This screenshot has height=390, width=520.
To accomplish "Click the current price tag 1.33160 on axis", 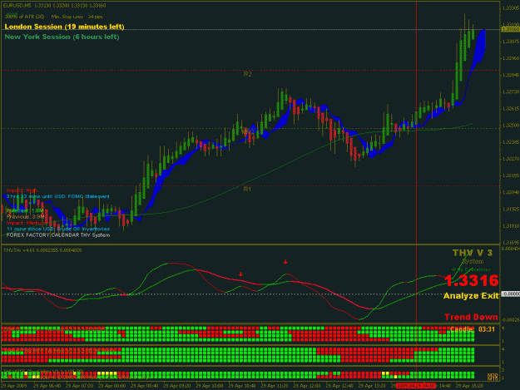I will [510, 30].
